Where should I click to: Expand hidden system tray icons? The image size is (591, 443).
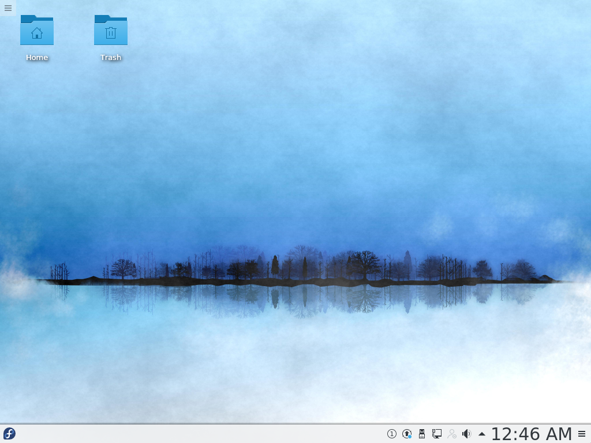pyautogui.click(x=482, y=434)
